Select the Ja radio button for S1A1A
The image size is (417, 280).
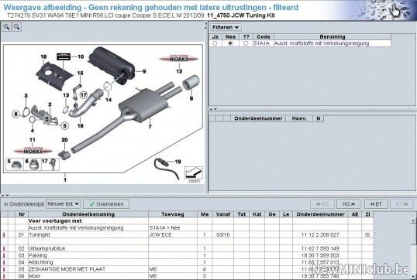pos(215,43)
